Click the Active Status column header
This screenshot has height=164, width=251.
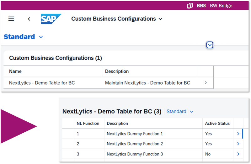217,124
